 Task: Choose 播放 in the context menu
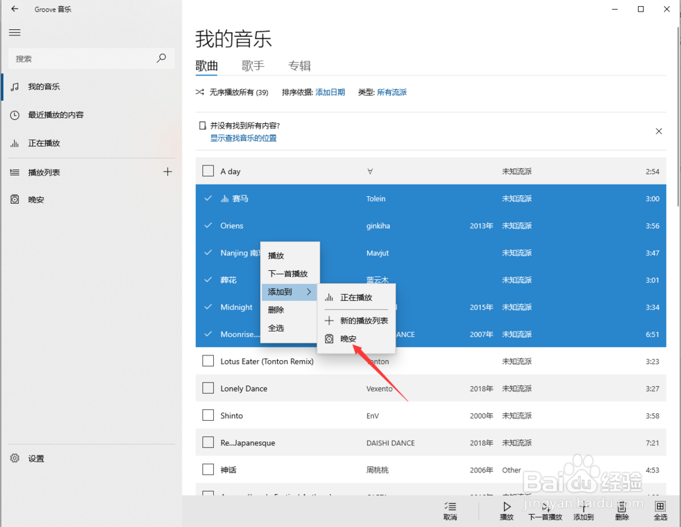tap(289, 256)
